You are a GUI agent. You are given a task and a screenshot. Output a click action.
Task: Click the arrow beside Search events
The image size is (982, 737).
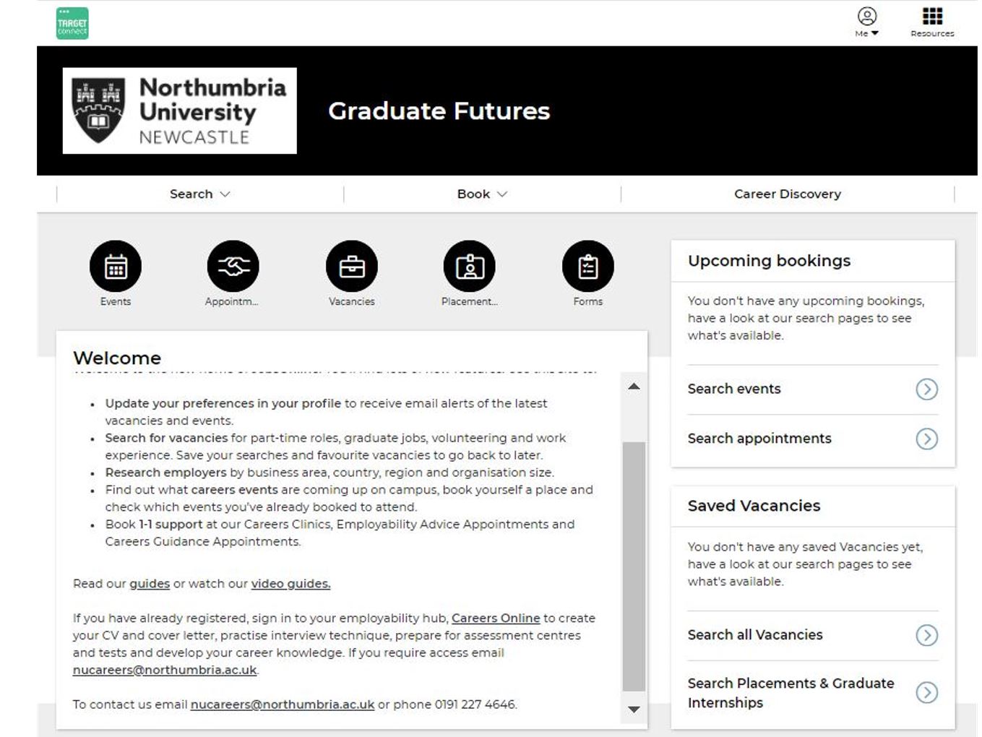pos(926,389)
